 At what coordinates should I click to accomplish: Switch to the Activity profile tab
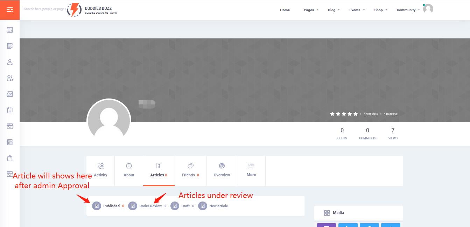[100, 170]
